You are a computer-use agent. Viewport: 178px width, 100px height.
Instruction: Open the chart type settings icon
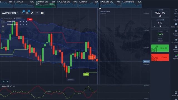(x=22, y=13)
